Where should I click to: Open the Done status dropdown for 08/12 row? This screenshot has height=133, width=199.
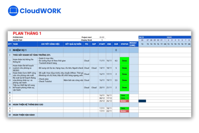[128, 98]
